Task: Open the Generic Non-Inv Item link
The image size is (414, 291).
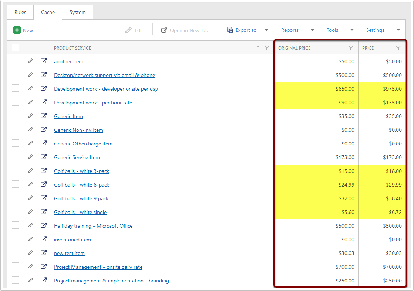Action: pos(78,130)
